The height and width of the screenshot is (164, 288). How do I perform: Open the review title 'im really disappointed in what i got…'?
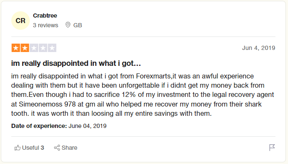click(76, 63)
